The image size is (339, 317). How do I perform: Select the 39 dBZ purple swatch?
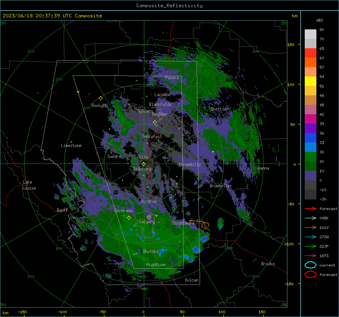[x=310, y=128]
